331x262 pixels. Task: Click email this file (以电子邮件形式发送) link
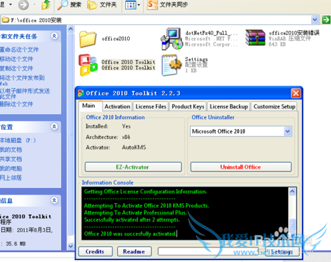24,93
